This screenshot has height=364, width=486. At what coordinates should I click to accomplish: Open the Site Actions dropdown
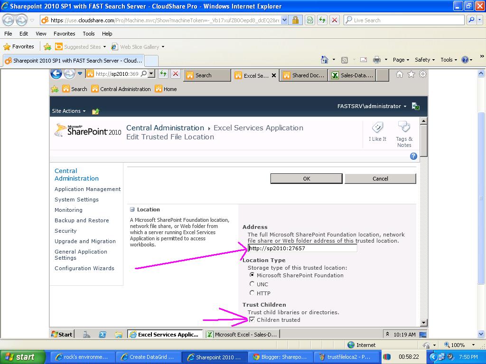68,111
